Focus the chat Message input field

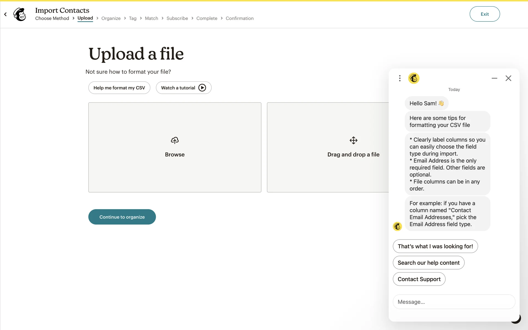[x=454, y=302]
